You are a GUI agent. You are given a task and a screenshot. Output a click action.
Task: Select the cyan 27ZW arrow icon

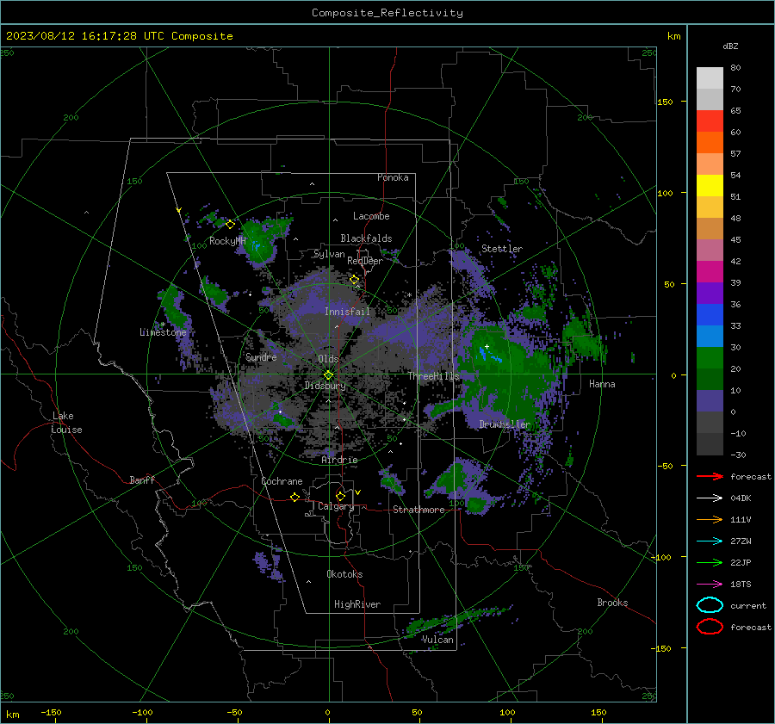click(710, 541)
